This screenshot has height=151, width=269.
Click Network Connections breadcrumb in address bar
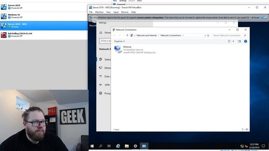(171, 35)
